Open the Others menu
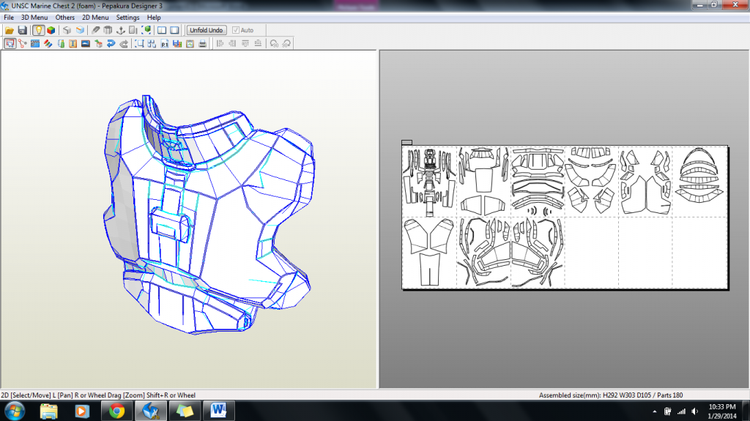The height and width of the screenshot is (421, 750). pos(64,18)
